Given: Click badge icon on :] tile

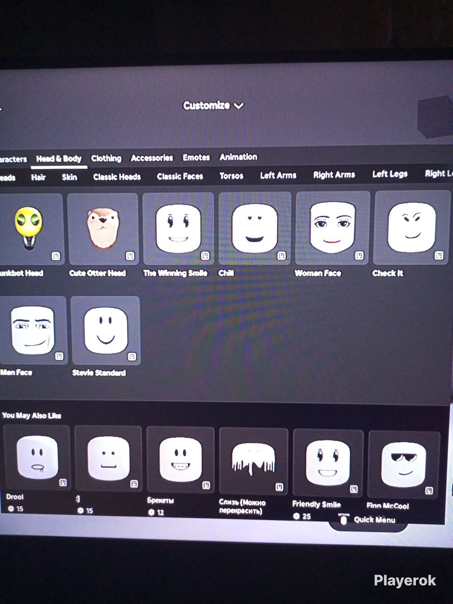Looking at the screenshot, I should (x=134, y=484).
